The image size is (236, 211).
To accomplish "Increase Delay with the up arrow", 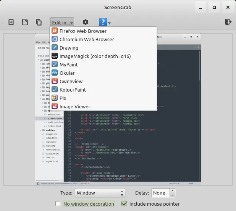I will pos(173,190).
